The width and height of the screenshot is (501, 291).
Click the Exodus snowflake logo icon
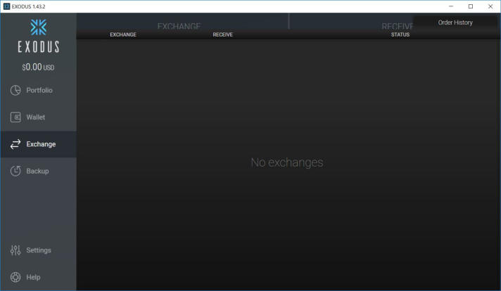click(38, 27)
